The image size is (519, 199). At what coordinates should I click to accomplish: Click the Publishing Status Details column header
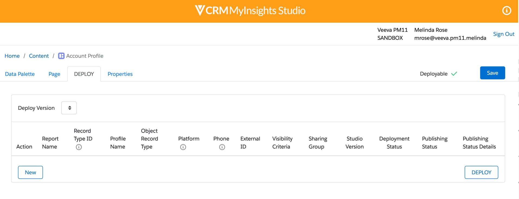(x=479, y=142)
